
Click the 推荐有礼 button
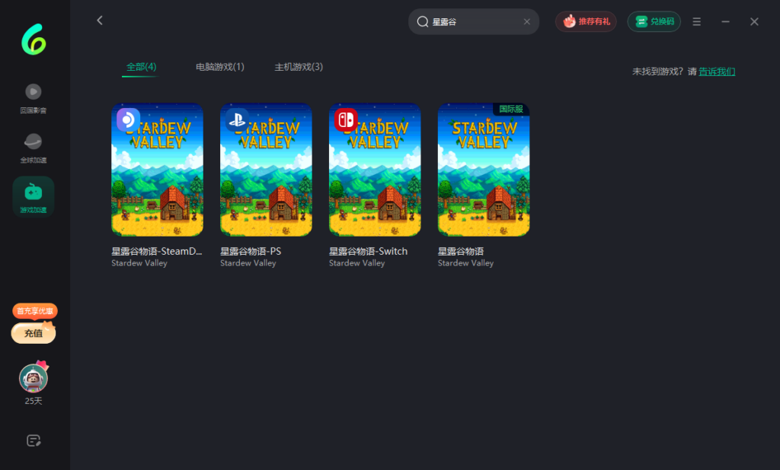pos(586,22)
